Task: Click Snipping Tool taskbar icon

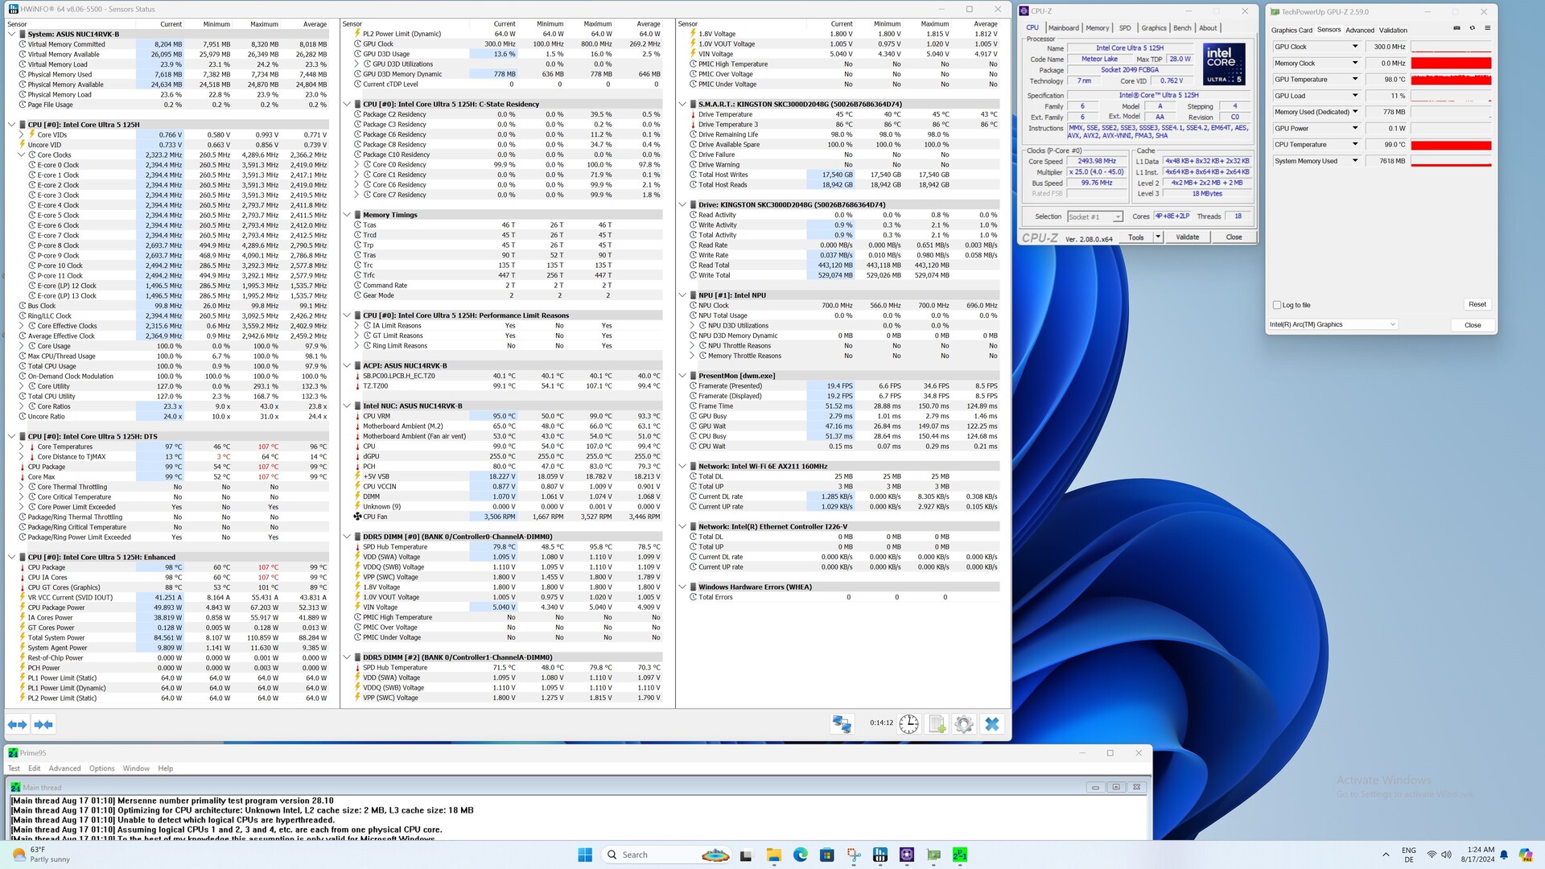Action: pos(853,855)
